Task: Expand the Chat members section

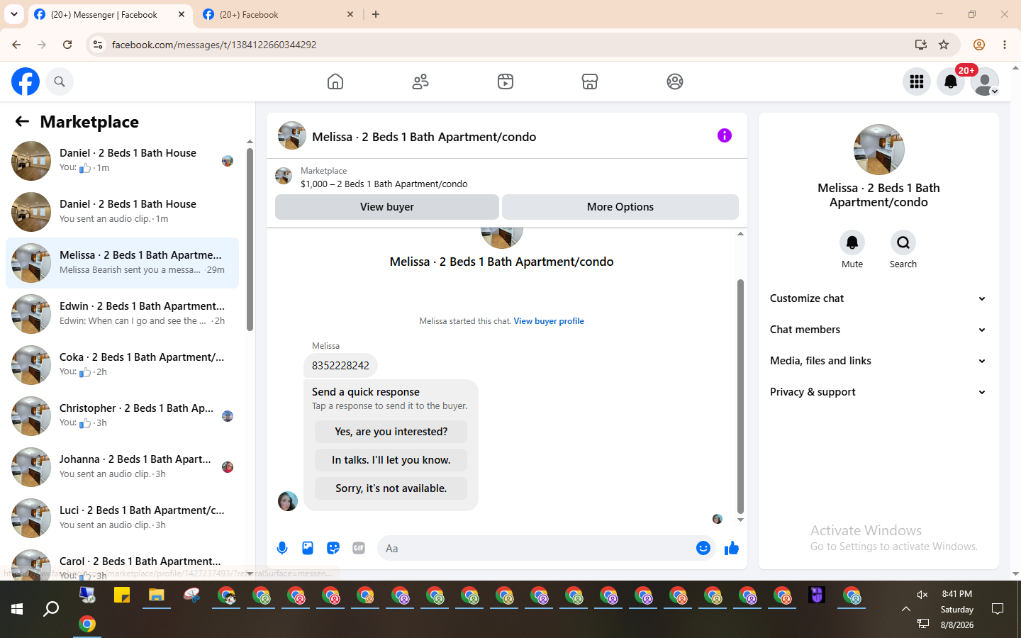Action: click(878, 330)
